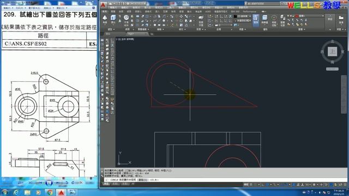
Task: Click the layer color swatch in ribbon
Action: pos(297,16)
